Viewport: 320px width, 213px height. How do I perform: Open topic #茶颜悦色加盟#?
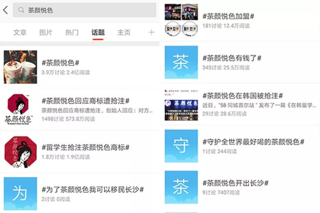pyautogui.click(x=228, y=16)
